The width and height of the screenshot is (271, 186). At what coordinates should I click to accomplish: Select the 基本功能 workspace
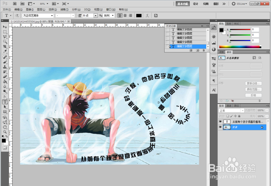click(183, 4)
